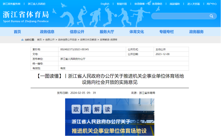The width and height of the screenshot is (221, 136).
Task: Click the 政策解读 infographic image
Action: point(110,117)
